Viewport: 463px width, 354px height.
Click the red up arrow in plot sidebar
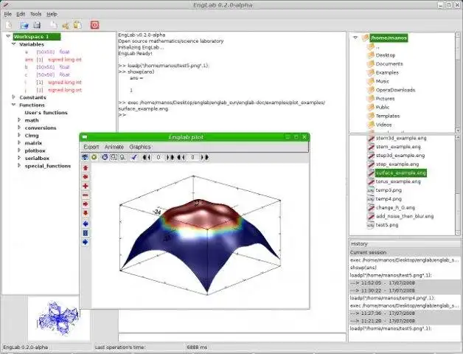(x=86, y=168)
